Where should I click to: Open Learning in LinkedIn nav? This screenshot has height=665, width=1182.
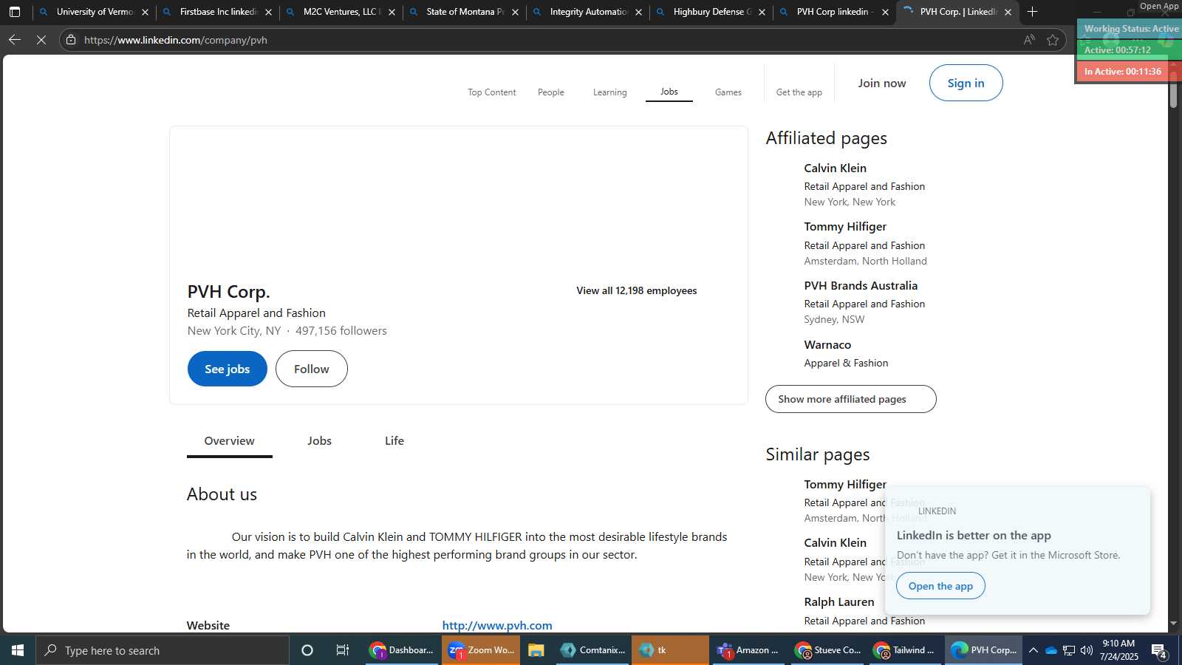609,92
